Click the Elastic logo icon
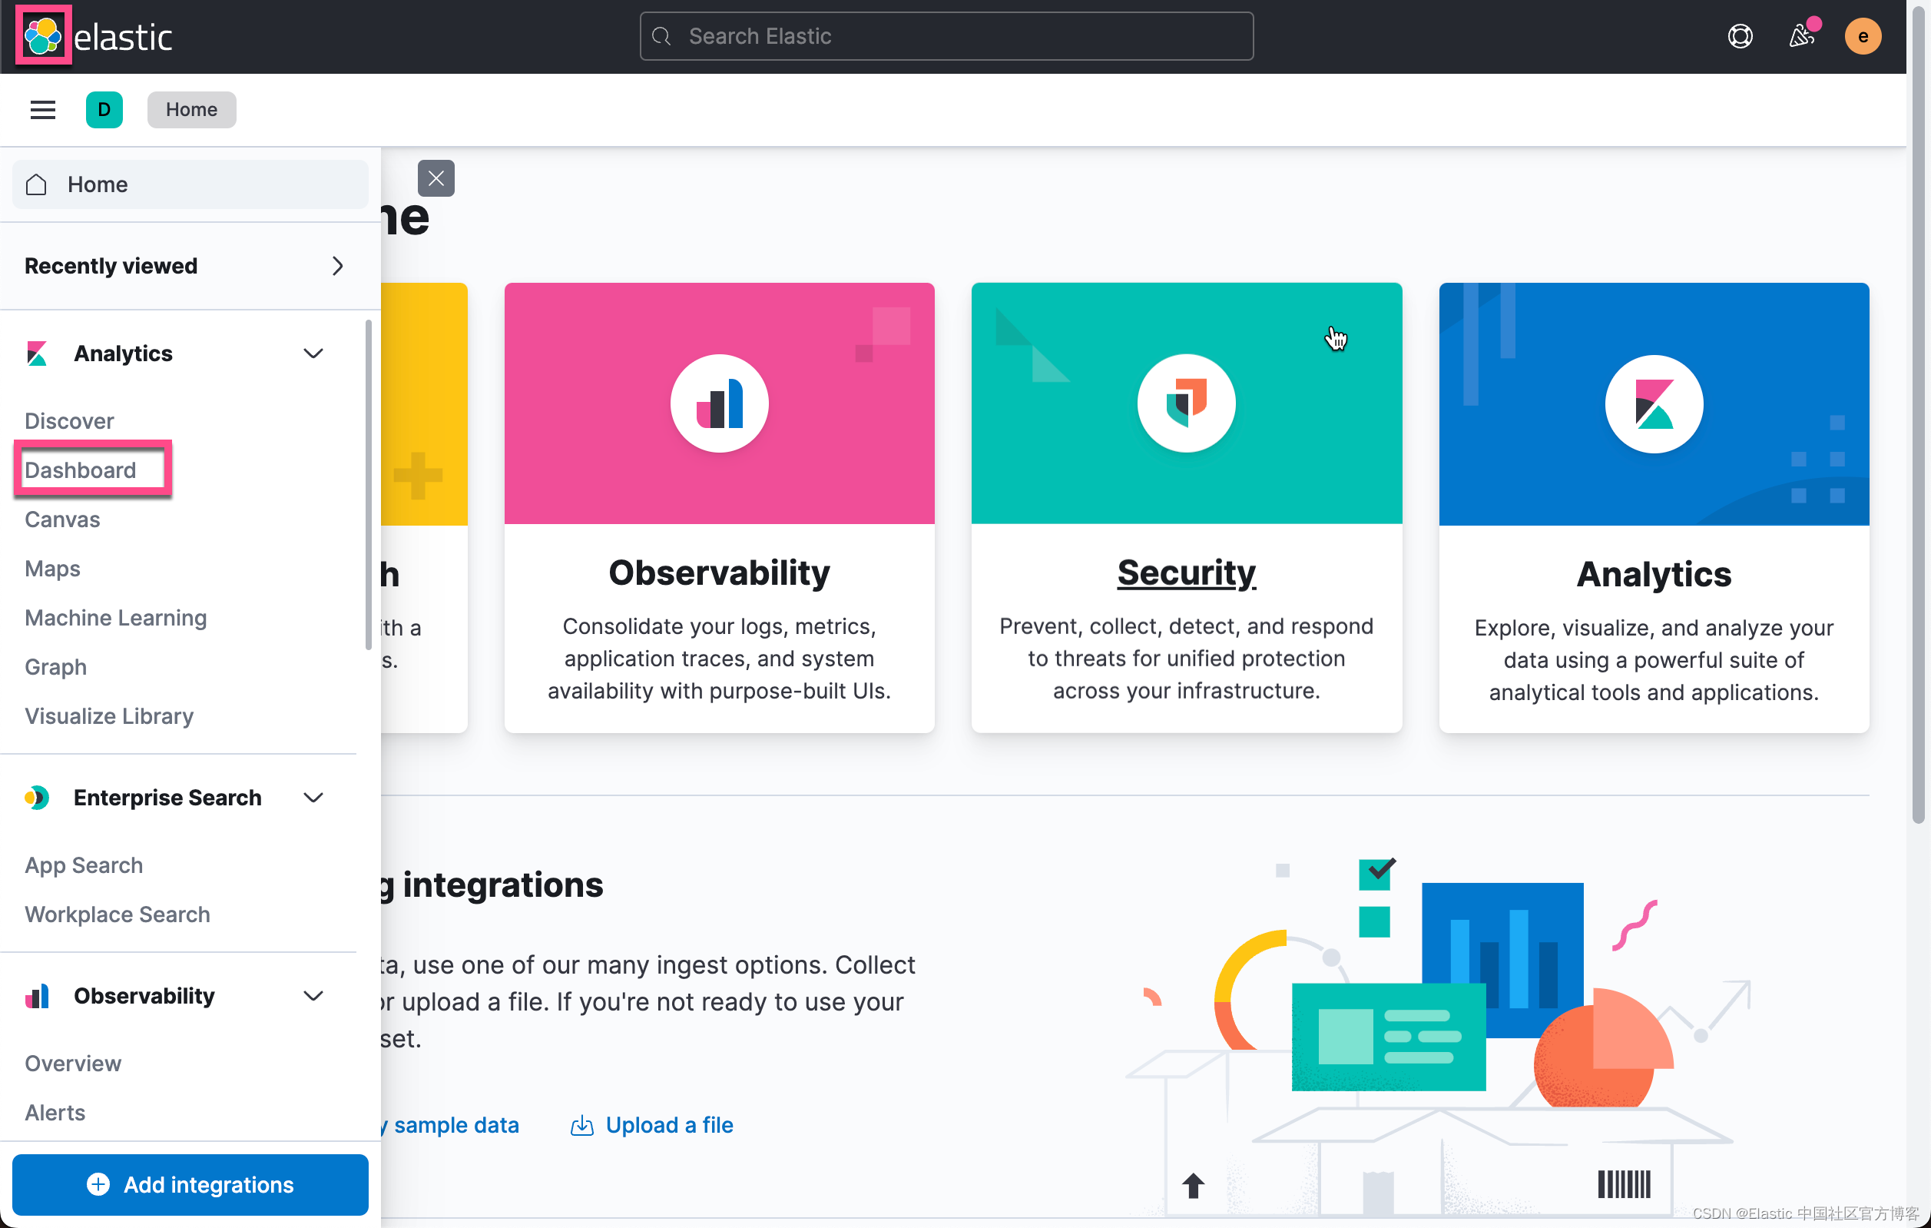 coord(42,35)
